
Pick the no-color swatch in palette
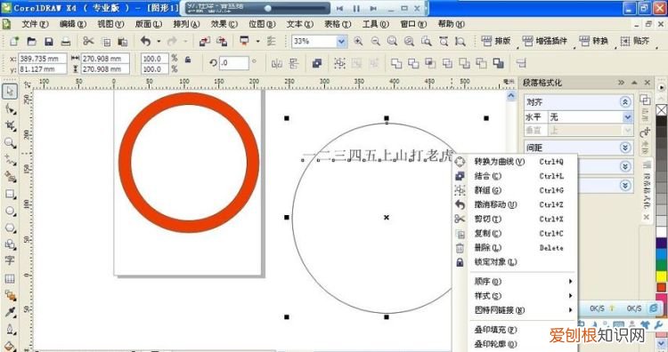[661, 110]
